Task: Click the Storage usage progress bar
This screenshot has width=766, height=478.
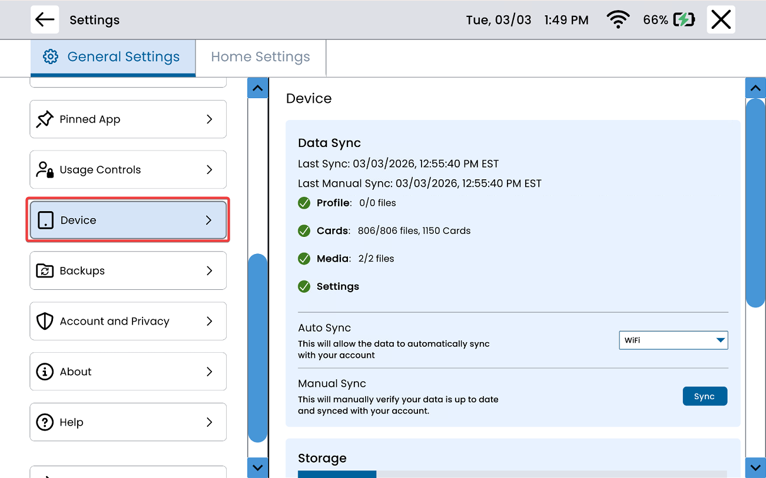Action: pyautogui.click(x=512, y=474)
